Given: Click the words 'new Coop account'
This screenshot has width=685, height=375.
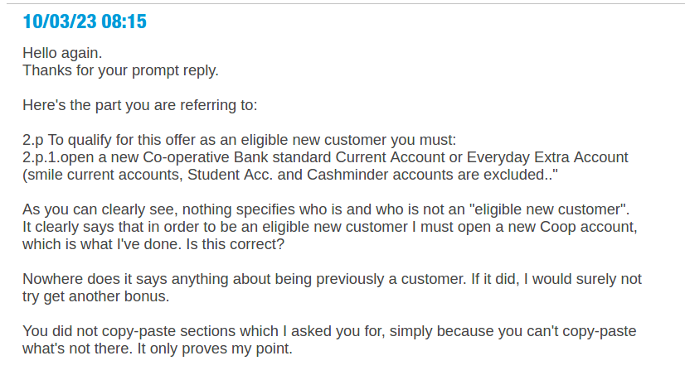Looking at the screenshot, I should [576, 227].
